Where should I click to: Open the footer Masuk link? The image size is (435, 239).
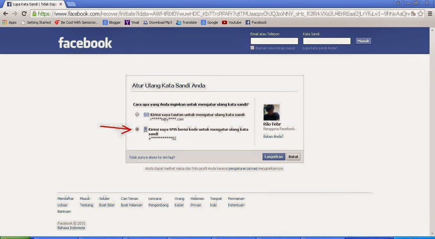pyautogui.click(x=85, y=199)
